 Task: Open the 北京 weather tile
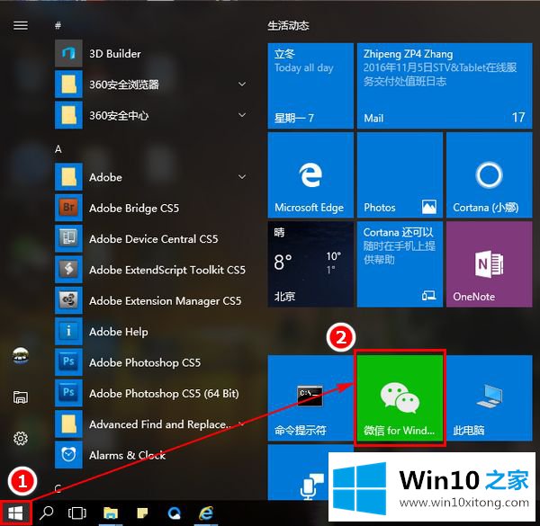tap(310, 264)
